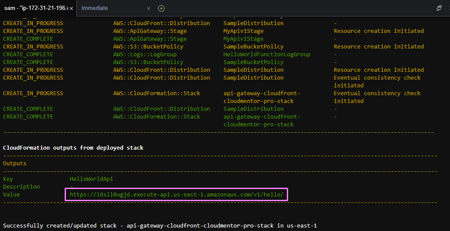
Task: Click the green MyApiv1Stage resource name
Action: pyautogui.click(x=250, y=39)
